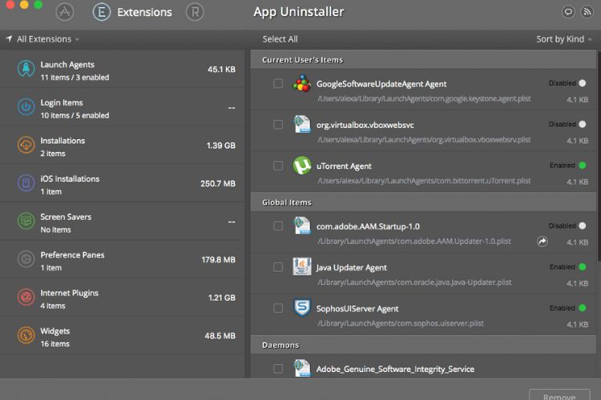The image size is (601, 400).
Task: Click the Current User's Items section header
Action: pyautogui.click(x=423, y=60)
